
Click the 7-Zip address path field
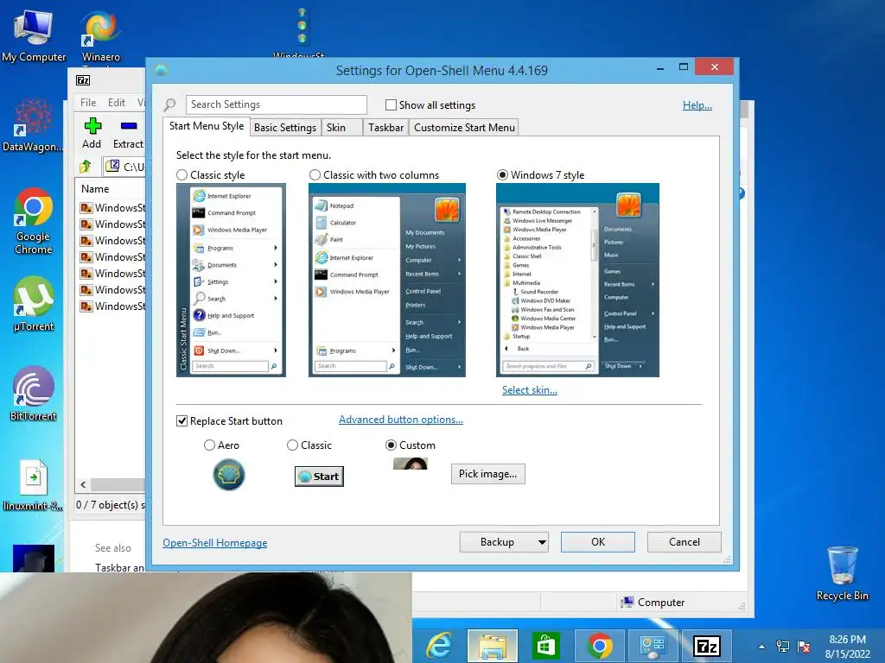pyautogui.click(x=125, y=167)
